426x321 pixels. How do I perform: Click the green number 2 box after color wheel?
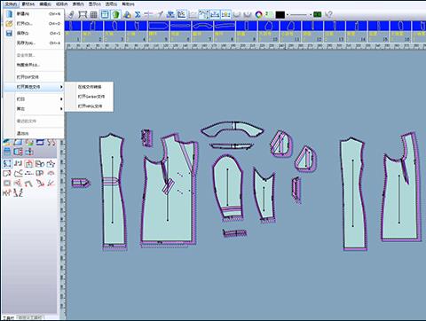pyautogui.click(x=269, y=14)
